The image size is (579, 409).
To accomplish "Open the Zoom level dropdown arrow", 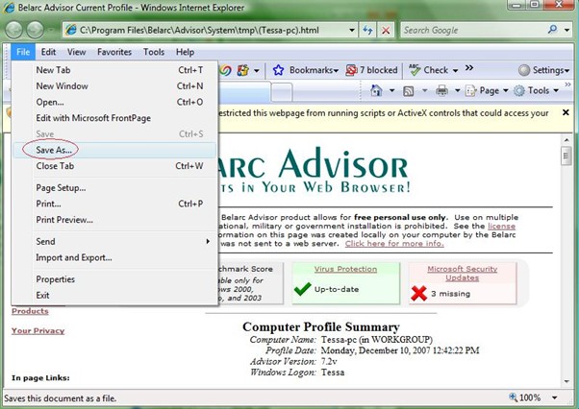I will [554, 397].
